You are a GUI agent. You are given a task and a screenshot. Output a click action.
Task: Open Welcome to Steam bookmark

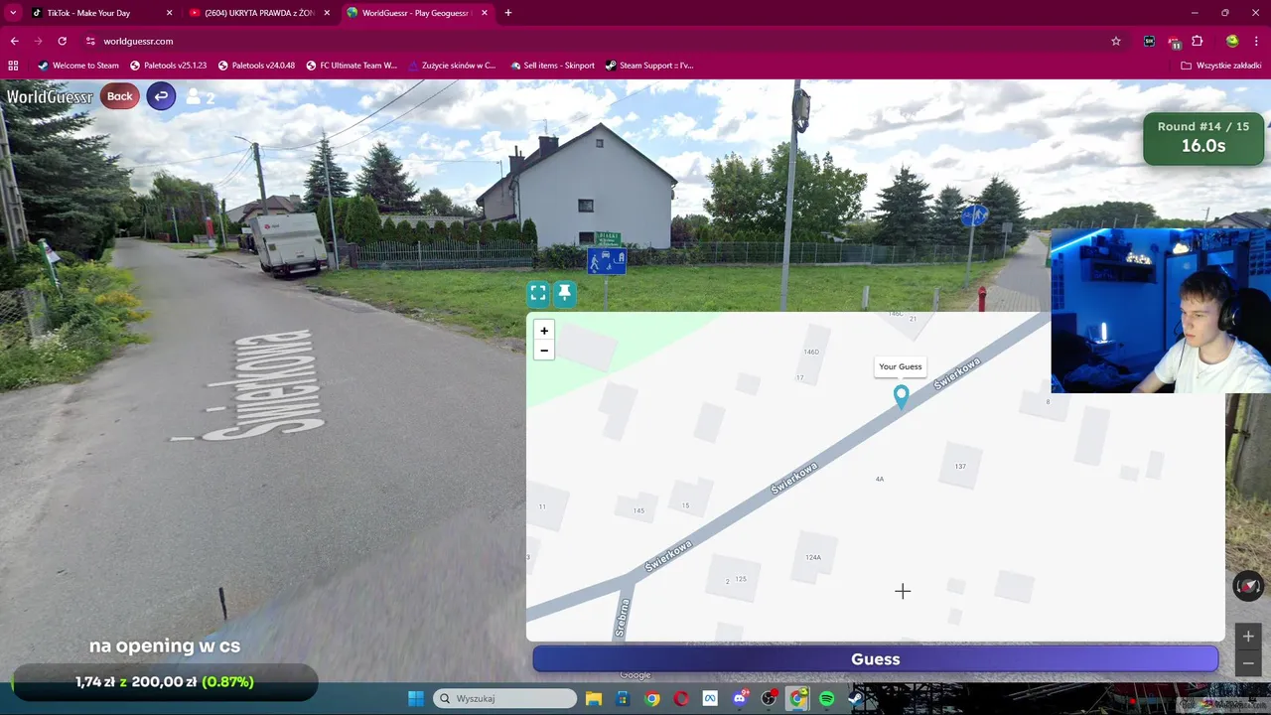(x=78, y=66)
